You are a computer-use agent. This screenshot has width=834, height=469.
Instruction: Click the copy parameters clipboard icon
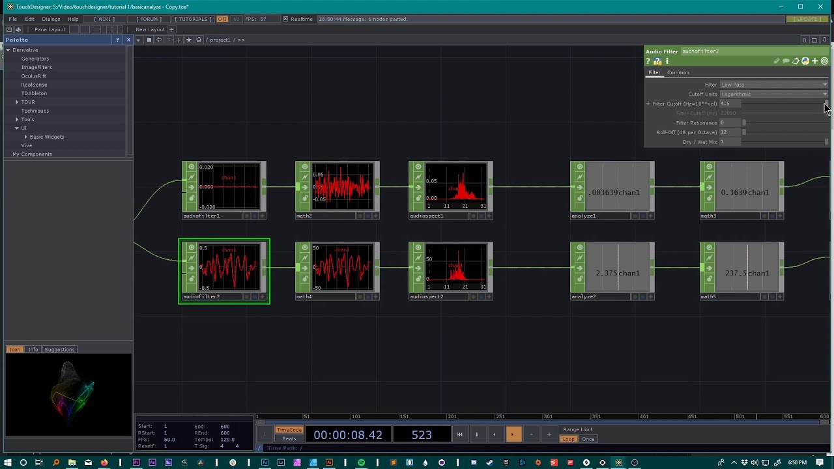pyautogui.click(x=796, y=61)
